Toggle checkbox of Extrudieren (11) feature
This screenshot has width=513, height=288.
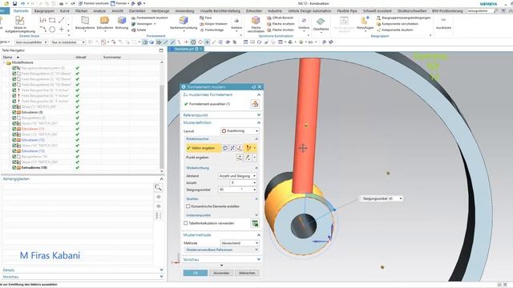(x=14, y=129)
